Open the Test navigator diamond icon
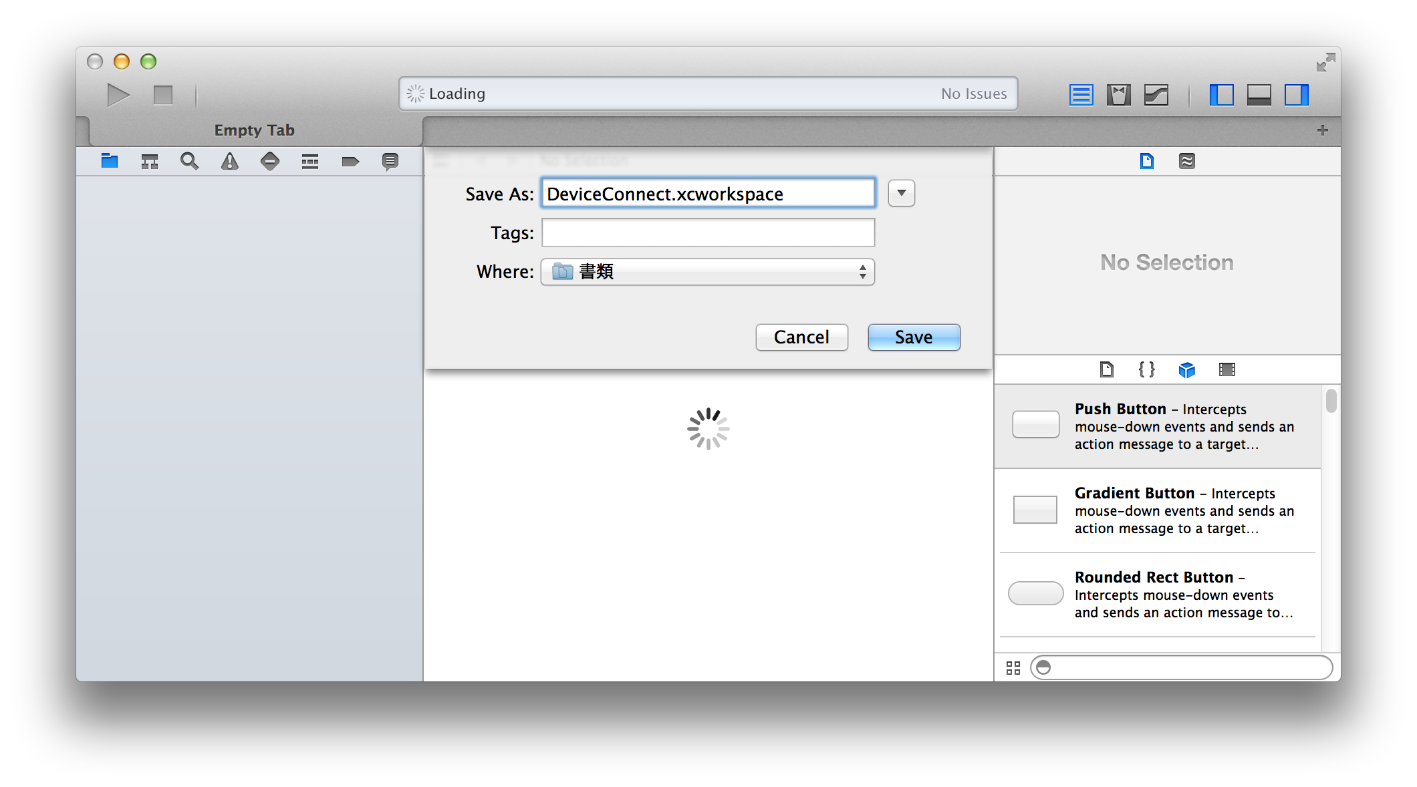 (x=270, y=161)
